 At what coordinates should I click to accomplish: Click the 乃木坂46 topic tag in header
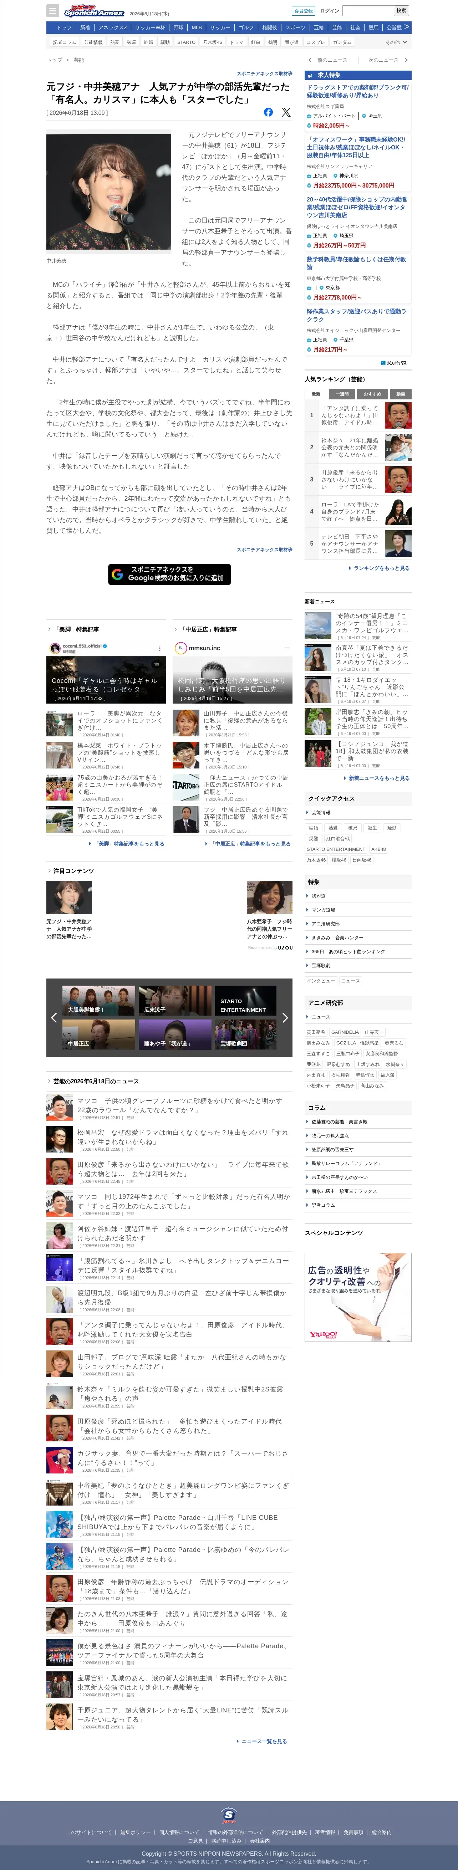pyautogui.click(x=213, y=42)
